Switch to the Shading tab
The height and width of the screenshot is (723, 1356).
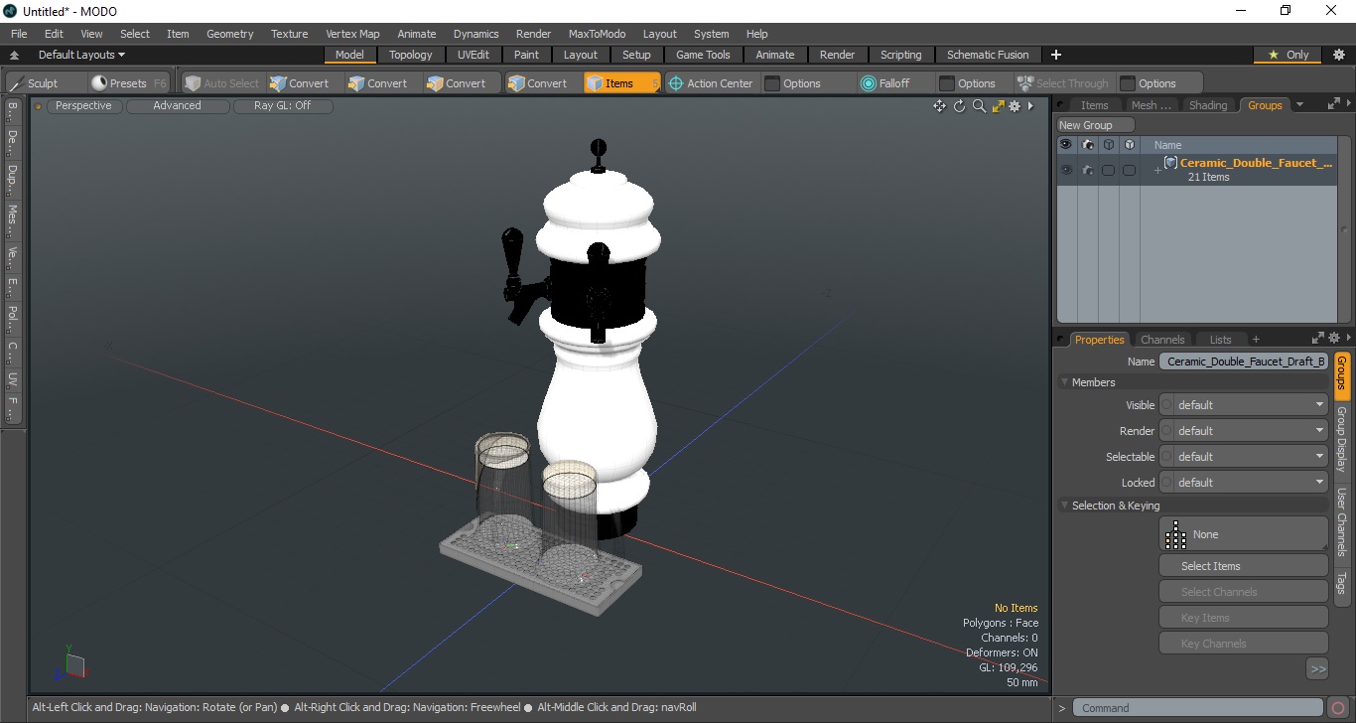pos(1208,105)
